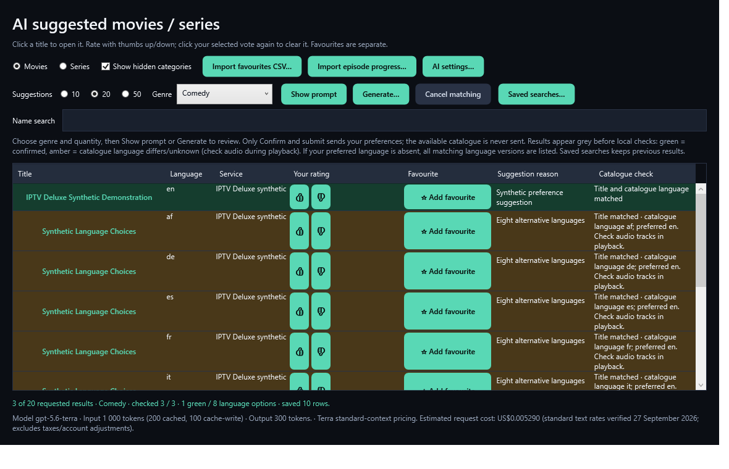Open the IPTV Deluxe Synthetic Demonstration title
Viewport: 729px width, 469px height.
pos(89,197)
